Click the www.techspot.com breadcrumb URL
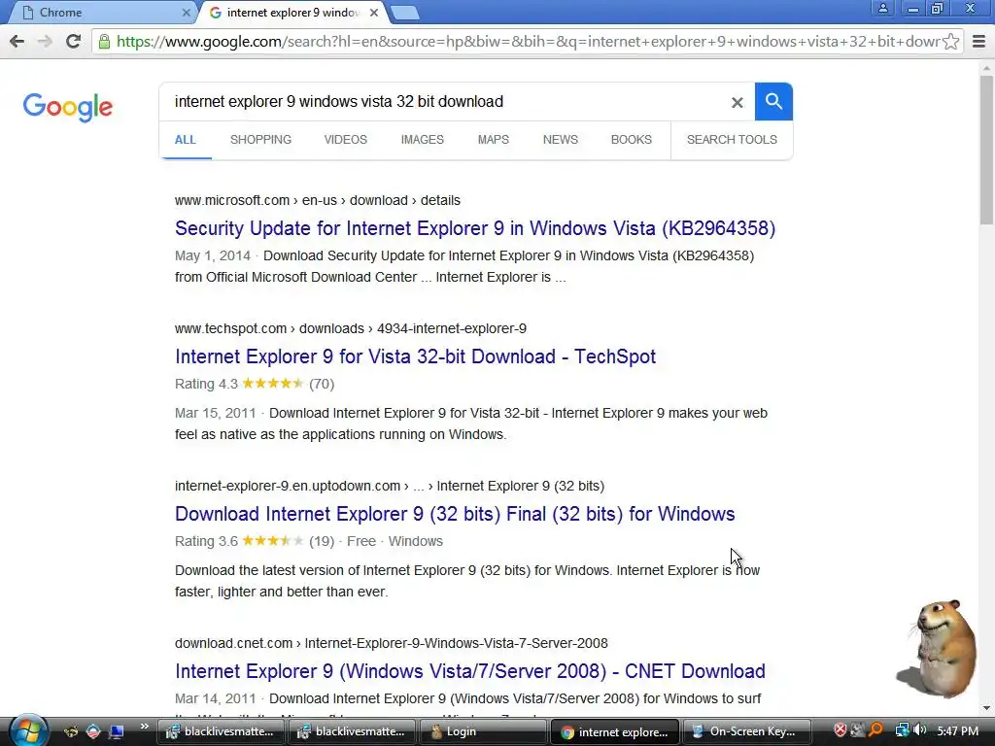 tap(351, 328)
